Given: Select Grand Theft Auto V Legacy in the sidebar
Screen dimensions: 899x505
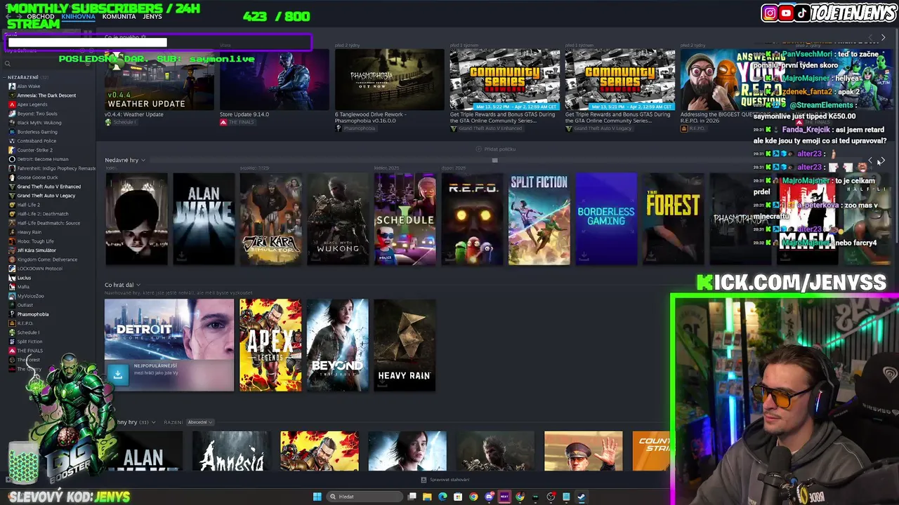Looking at the screenshot, I should (x=46, y=196).
